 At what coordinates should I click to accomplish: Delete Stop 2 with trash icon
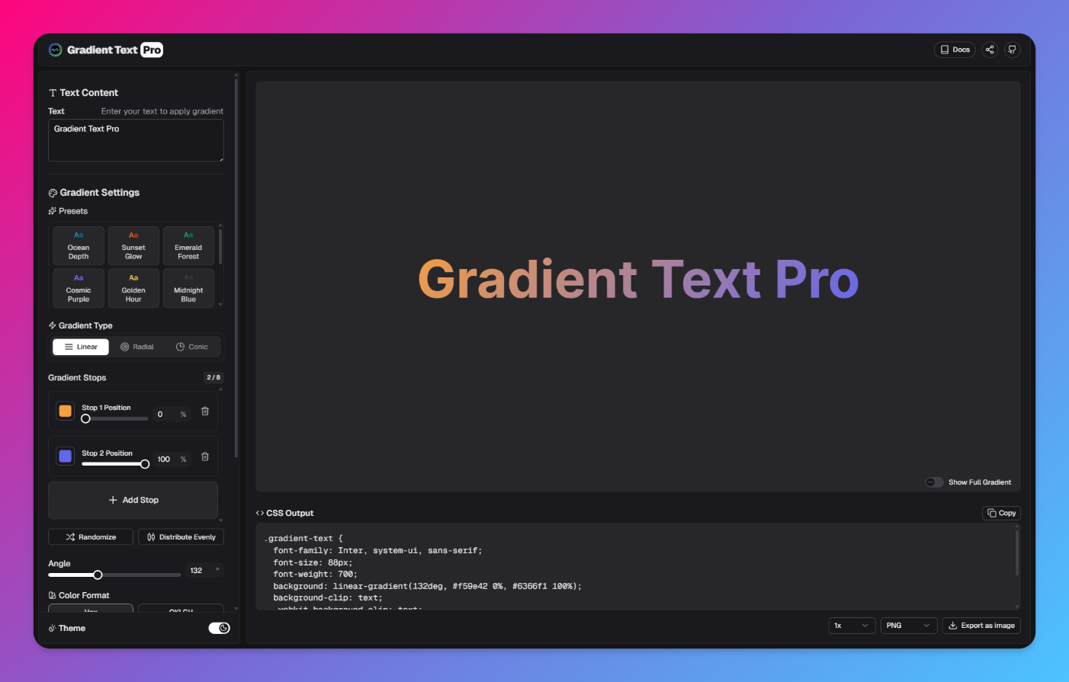click(x=205, y=457)
